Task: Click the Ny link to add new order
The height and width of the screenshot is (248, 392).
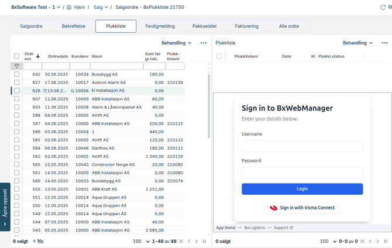Action: [40, 241]
